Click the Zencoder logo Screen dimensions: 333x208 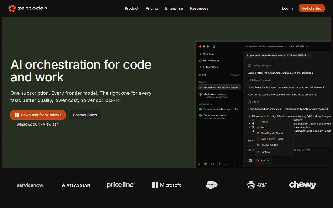[28, 8]
